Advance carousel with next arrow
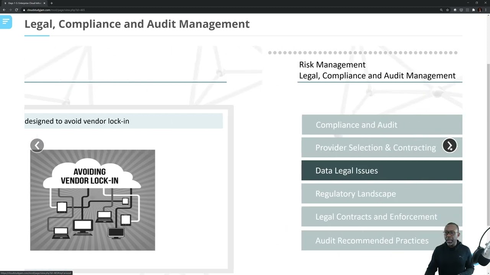This screenshot has width=490, height=275. [449, 146]
